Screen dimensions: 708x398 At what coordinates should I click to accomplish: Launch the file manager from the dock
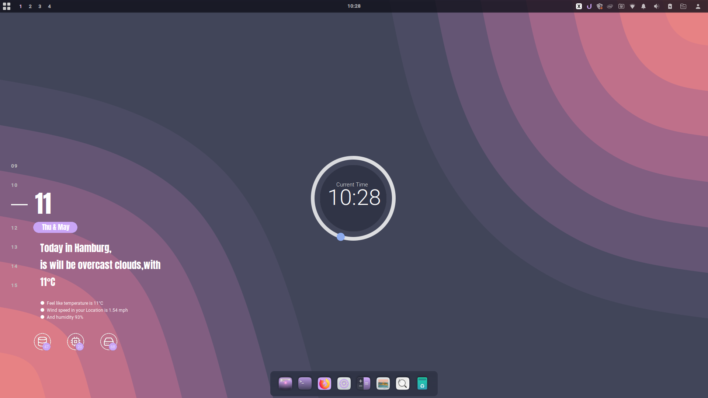pos(285,384)
